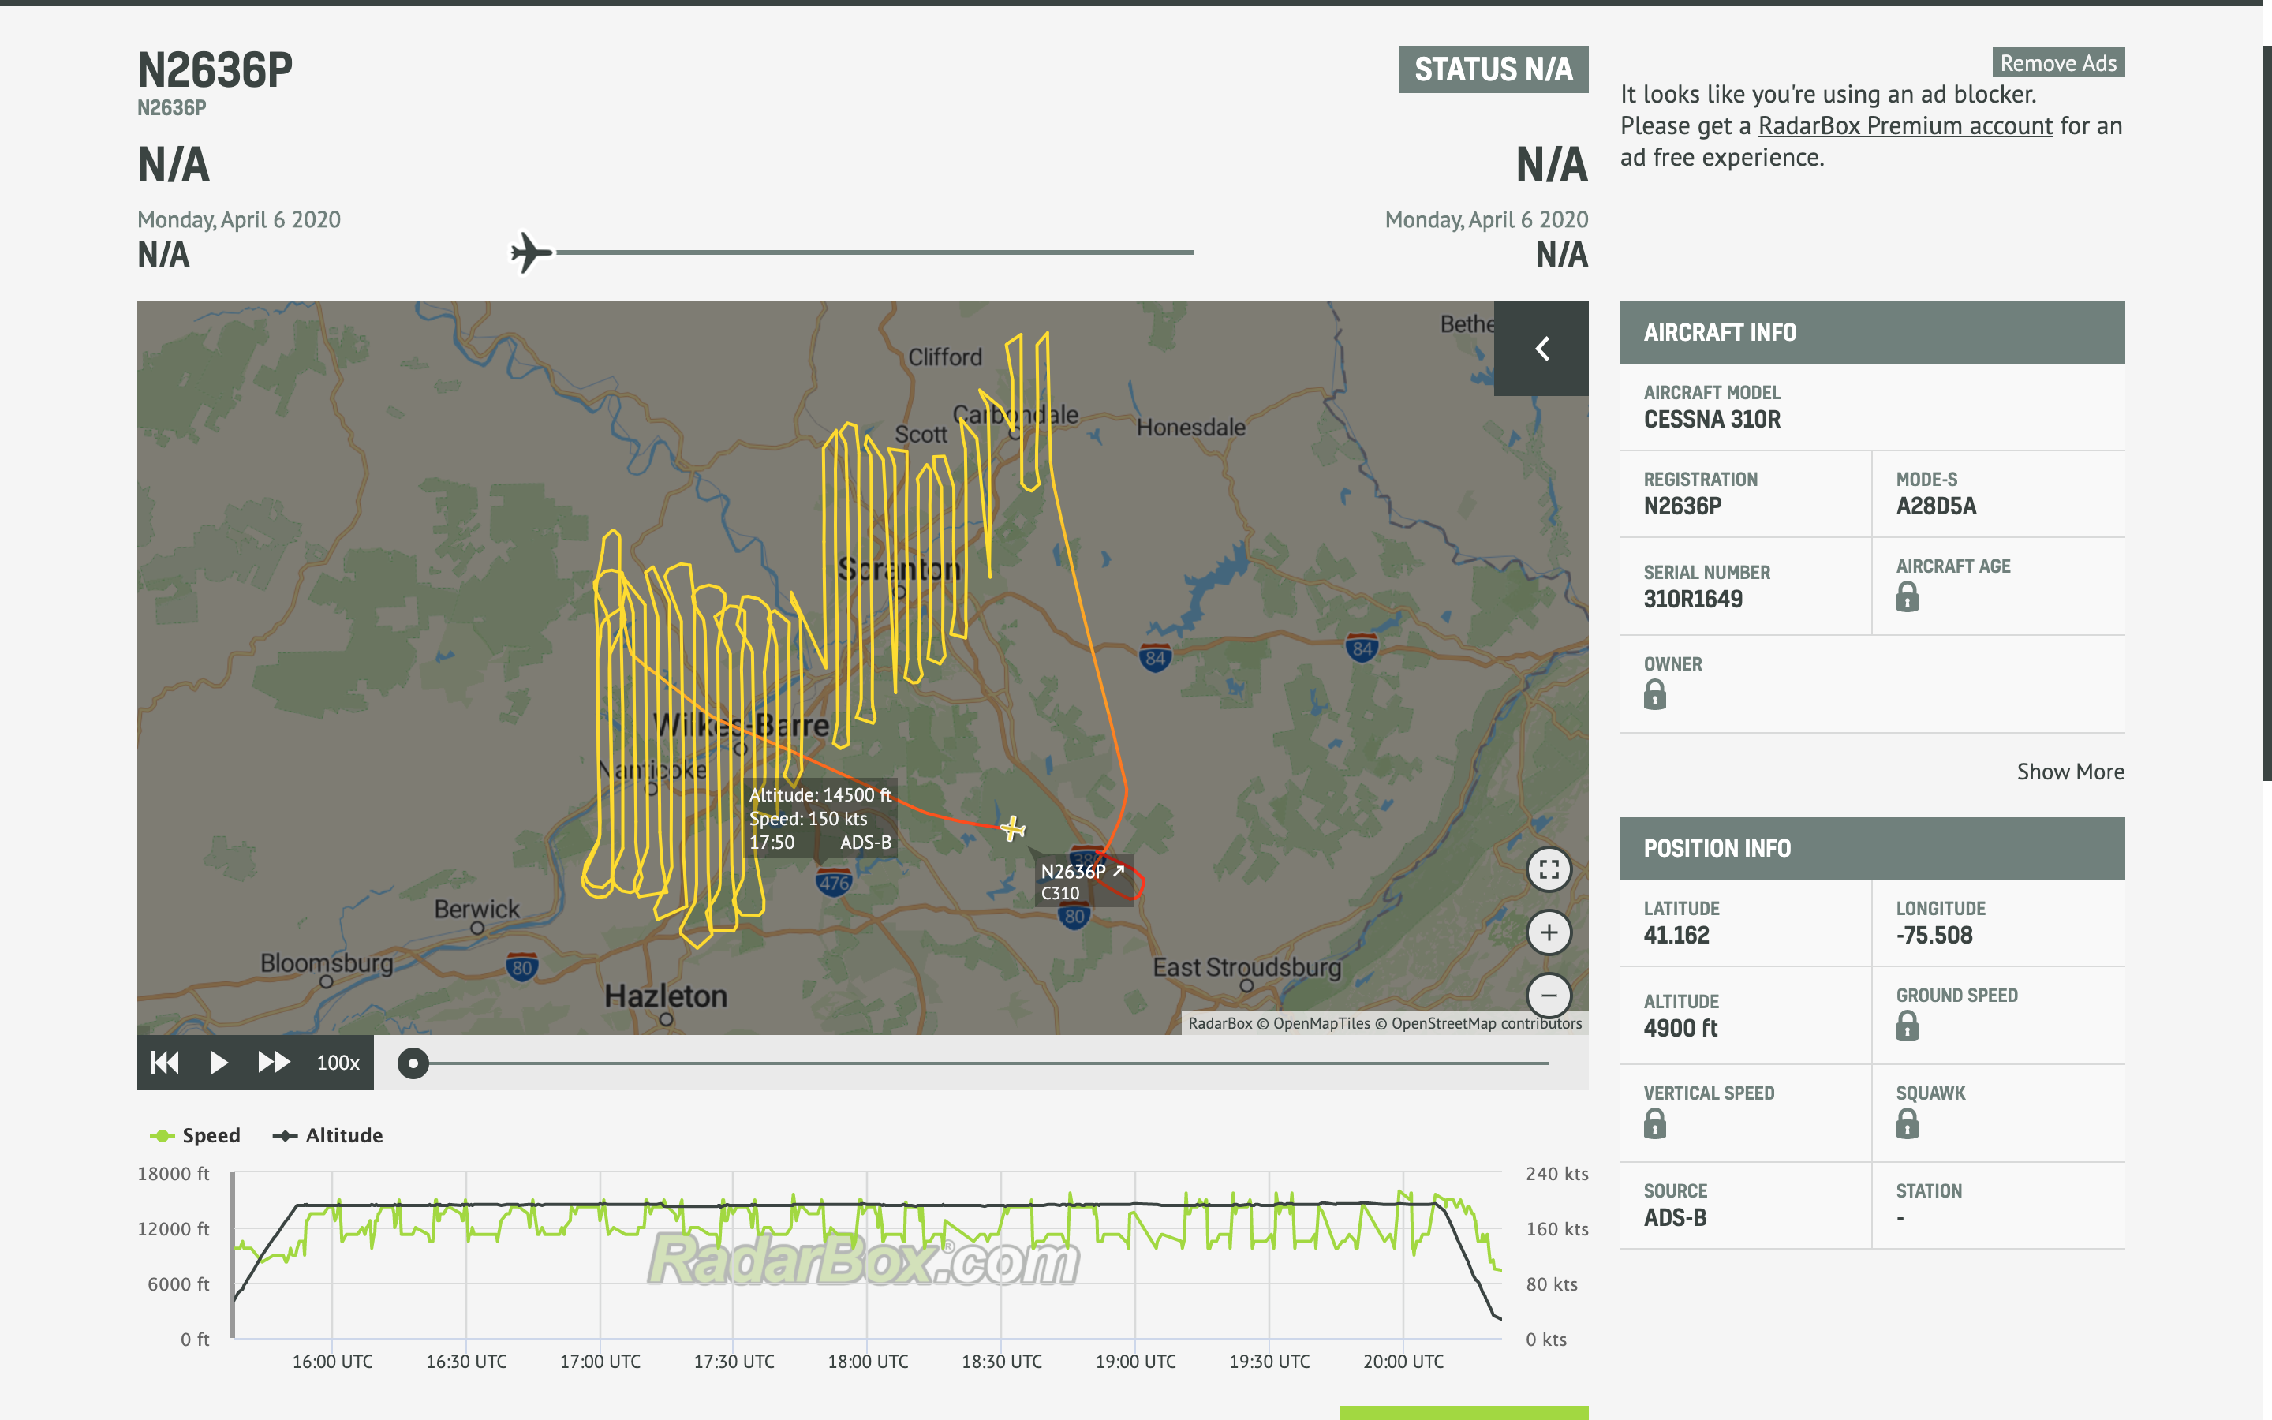This screenshot has height=1420, width=2272.
Task: Click the Squawk lock icon
Action: 1907,1124
